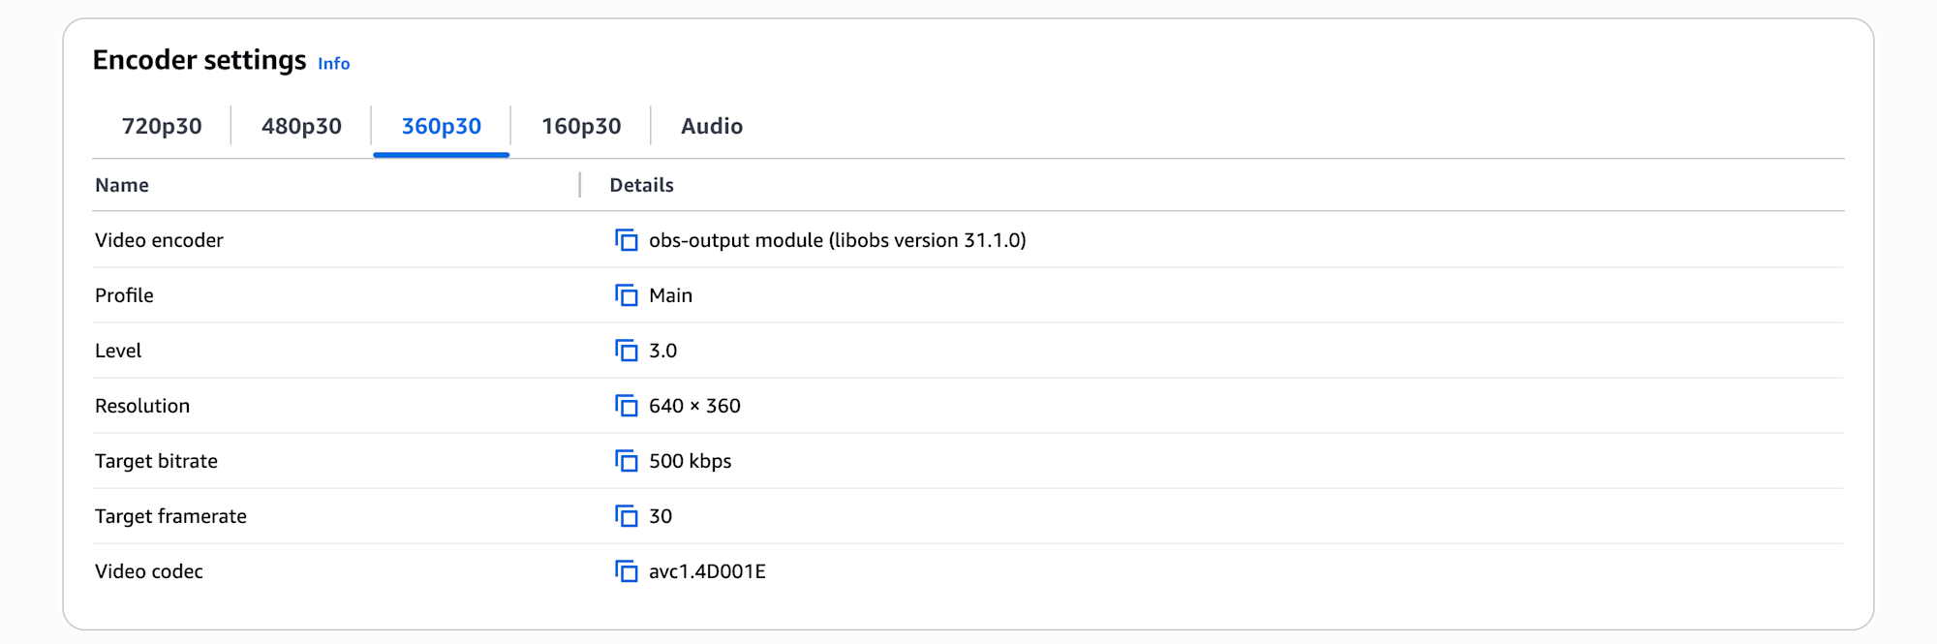Select the 360p30 tab
This screenshot has width=1937, height=644.
pos(442,126)
